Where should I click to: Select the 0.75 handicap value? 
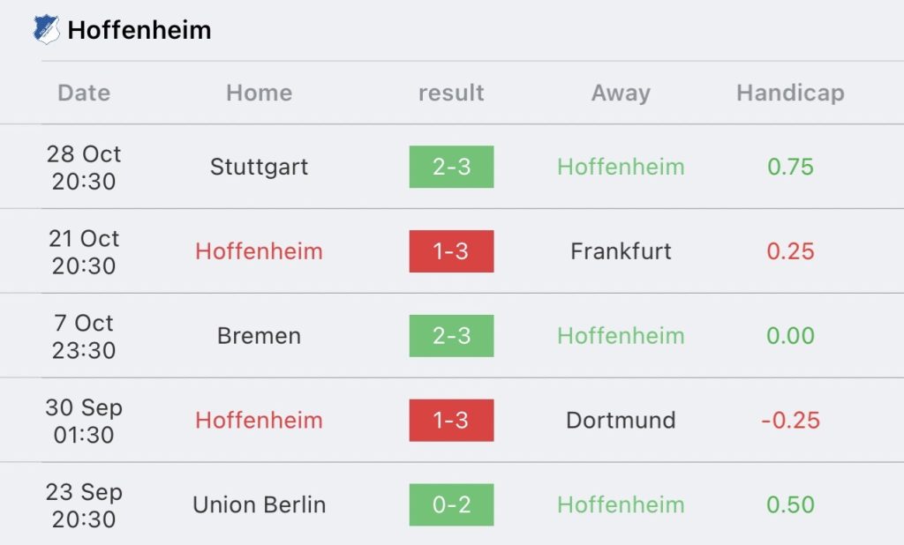(790, 167)
